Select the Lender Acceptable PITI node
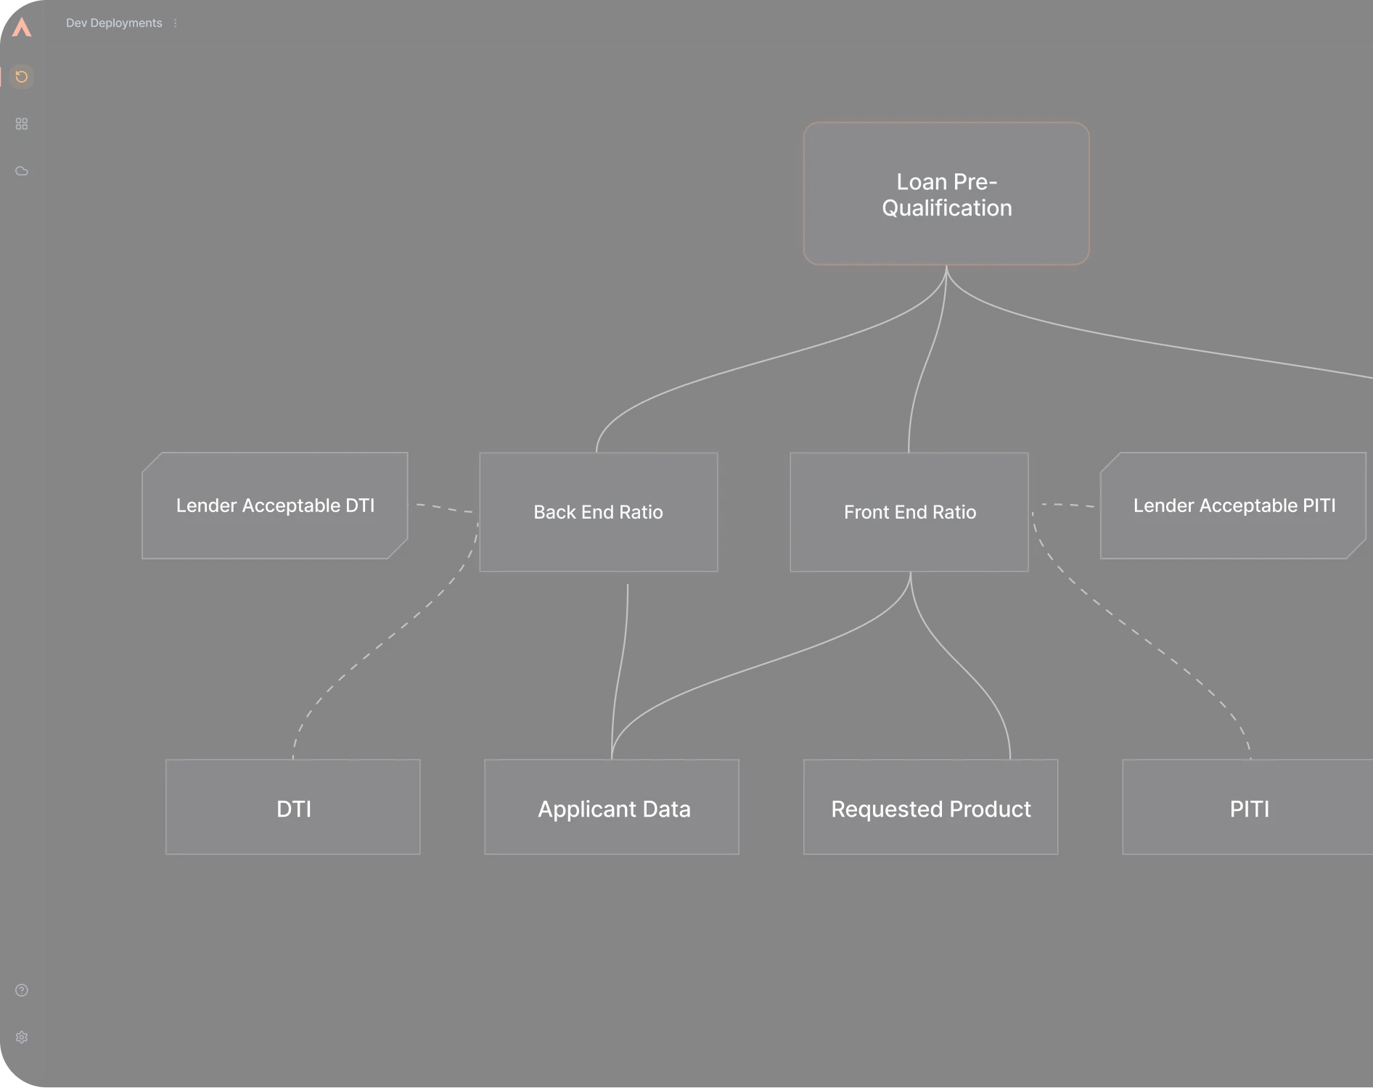The height and width of the screenshot is (1088, 1373). [1233, 506]
